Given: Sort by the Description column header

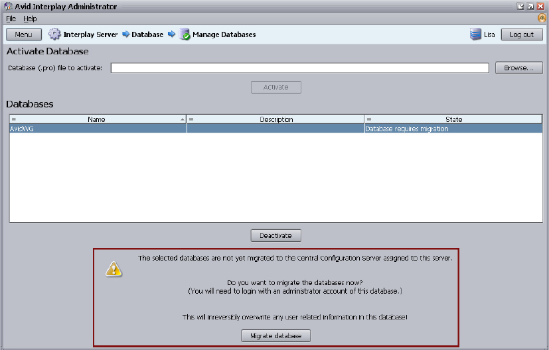Looking at the screenshot, I should coord(276,119).
